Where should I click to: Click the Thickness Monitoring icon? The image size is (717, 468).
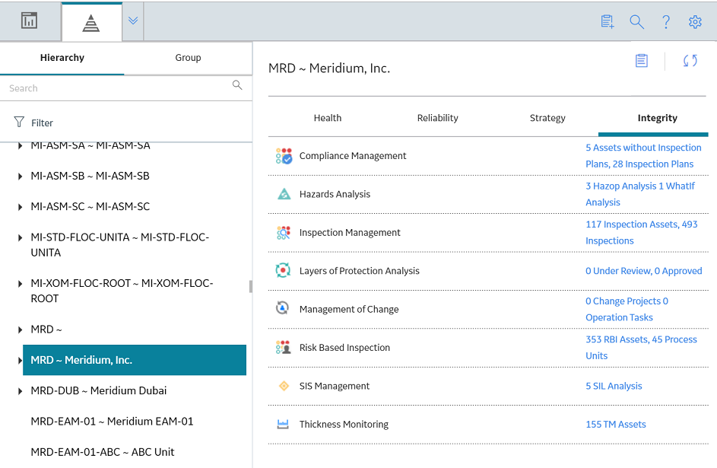click(x=283, y=424)
